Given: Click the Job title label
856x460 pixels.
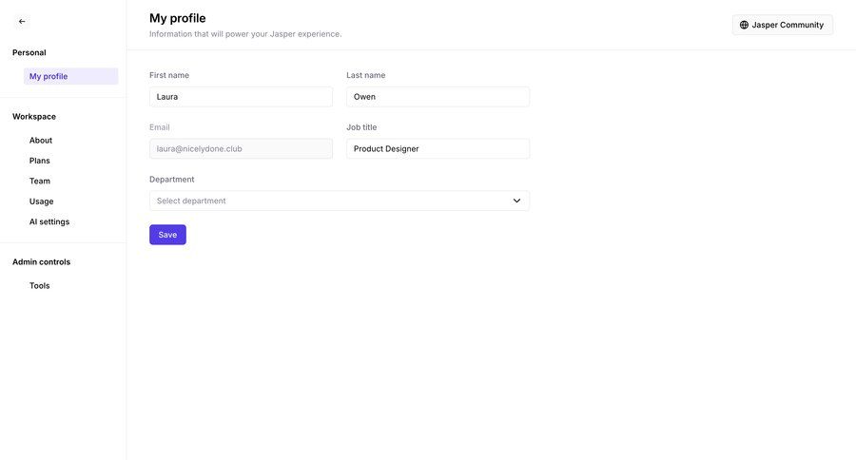Looking at the screenshot, I should click(x=361, y=127).
